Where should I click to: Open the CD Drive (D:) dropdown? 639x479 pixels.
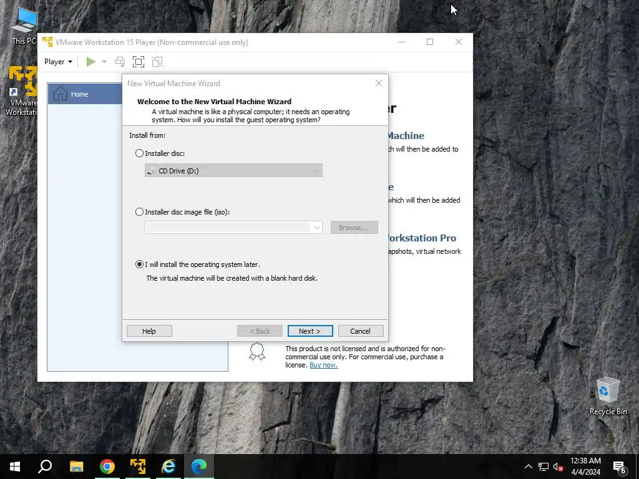[x=233, y=171]
